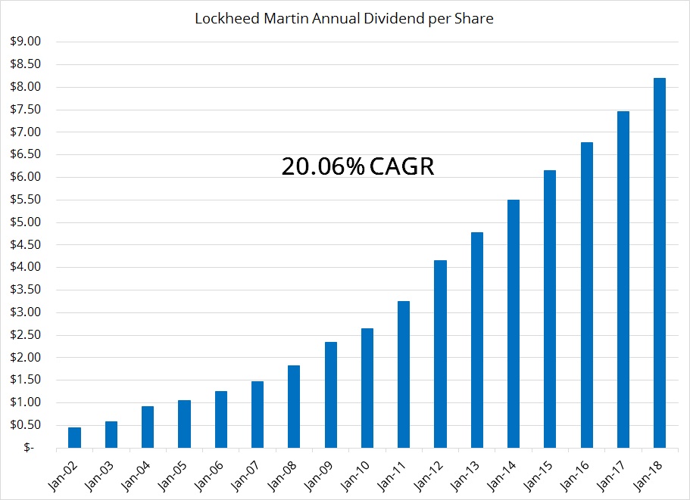Click the Jan-04 x-axis label
Image resolution: width=690 pixels, height=500 pixels.
coord(136,477)
